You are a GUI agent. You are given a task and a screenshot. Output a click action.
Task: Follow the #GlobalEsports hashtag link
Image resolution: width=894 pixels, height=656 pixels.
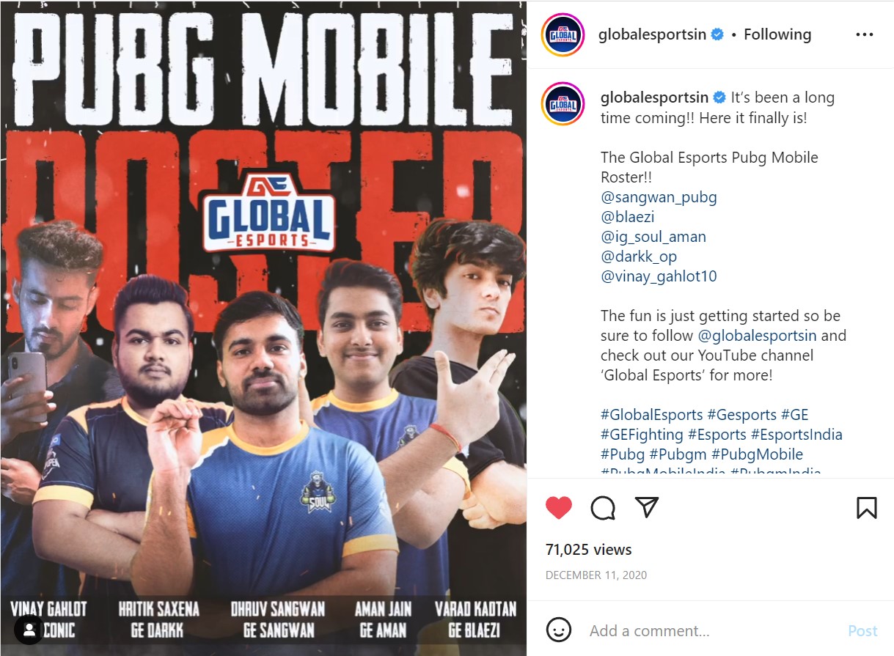click(x=652, y=415)
